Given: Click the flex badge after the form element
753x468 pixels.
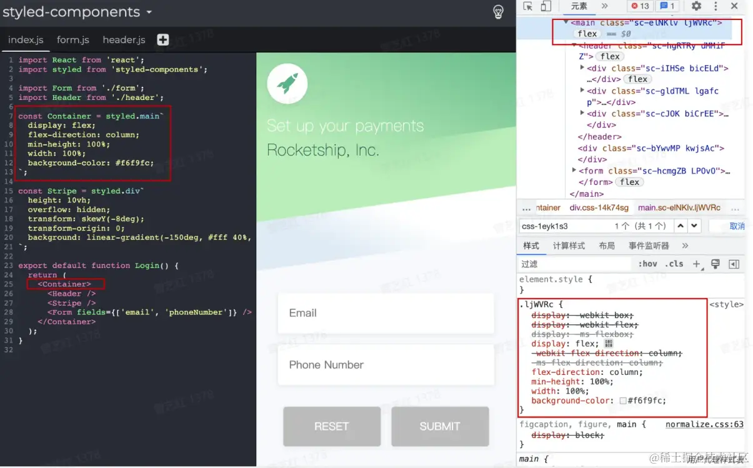Looking at the screenshot, I should click(629, 182).
